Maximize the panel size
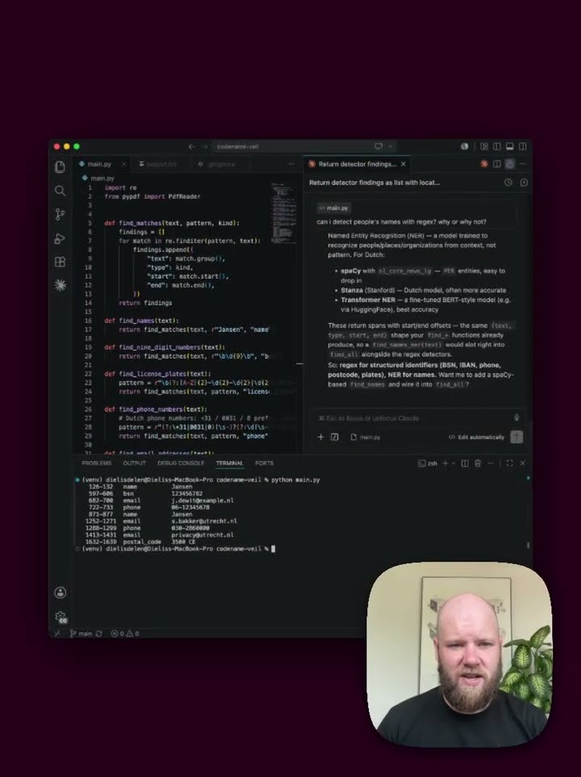The image size is (581, 777). point(510,464)
